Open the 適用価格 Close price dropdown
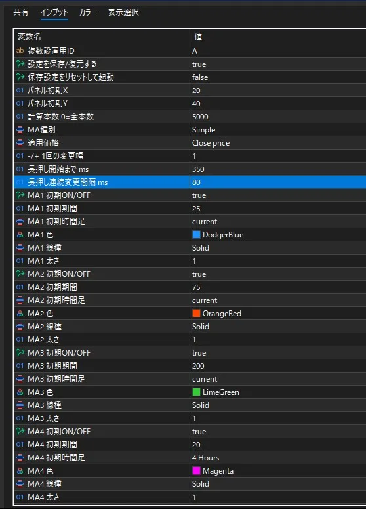366x509 pixels. 277,143
